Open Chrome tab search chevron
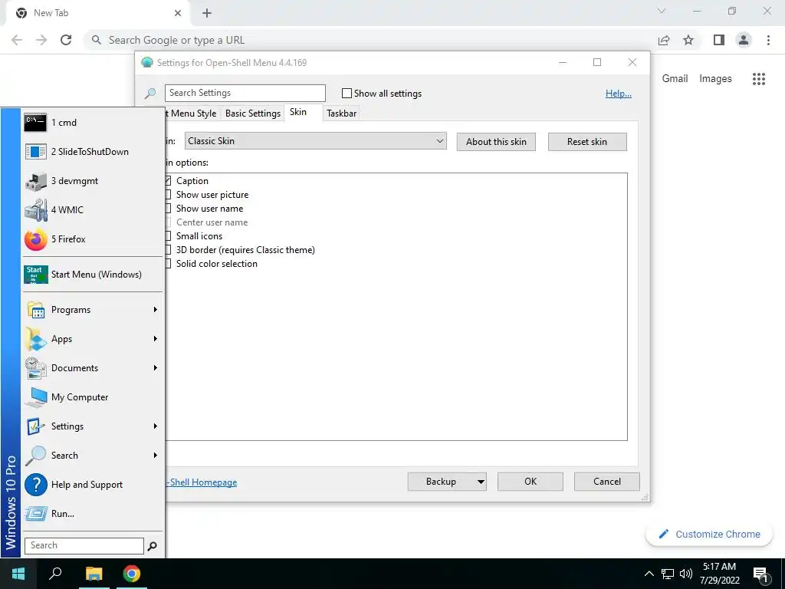785x589 pixels. pos(662,11)
